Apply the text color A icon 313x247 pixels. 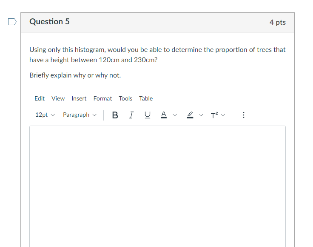point(164,115)
